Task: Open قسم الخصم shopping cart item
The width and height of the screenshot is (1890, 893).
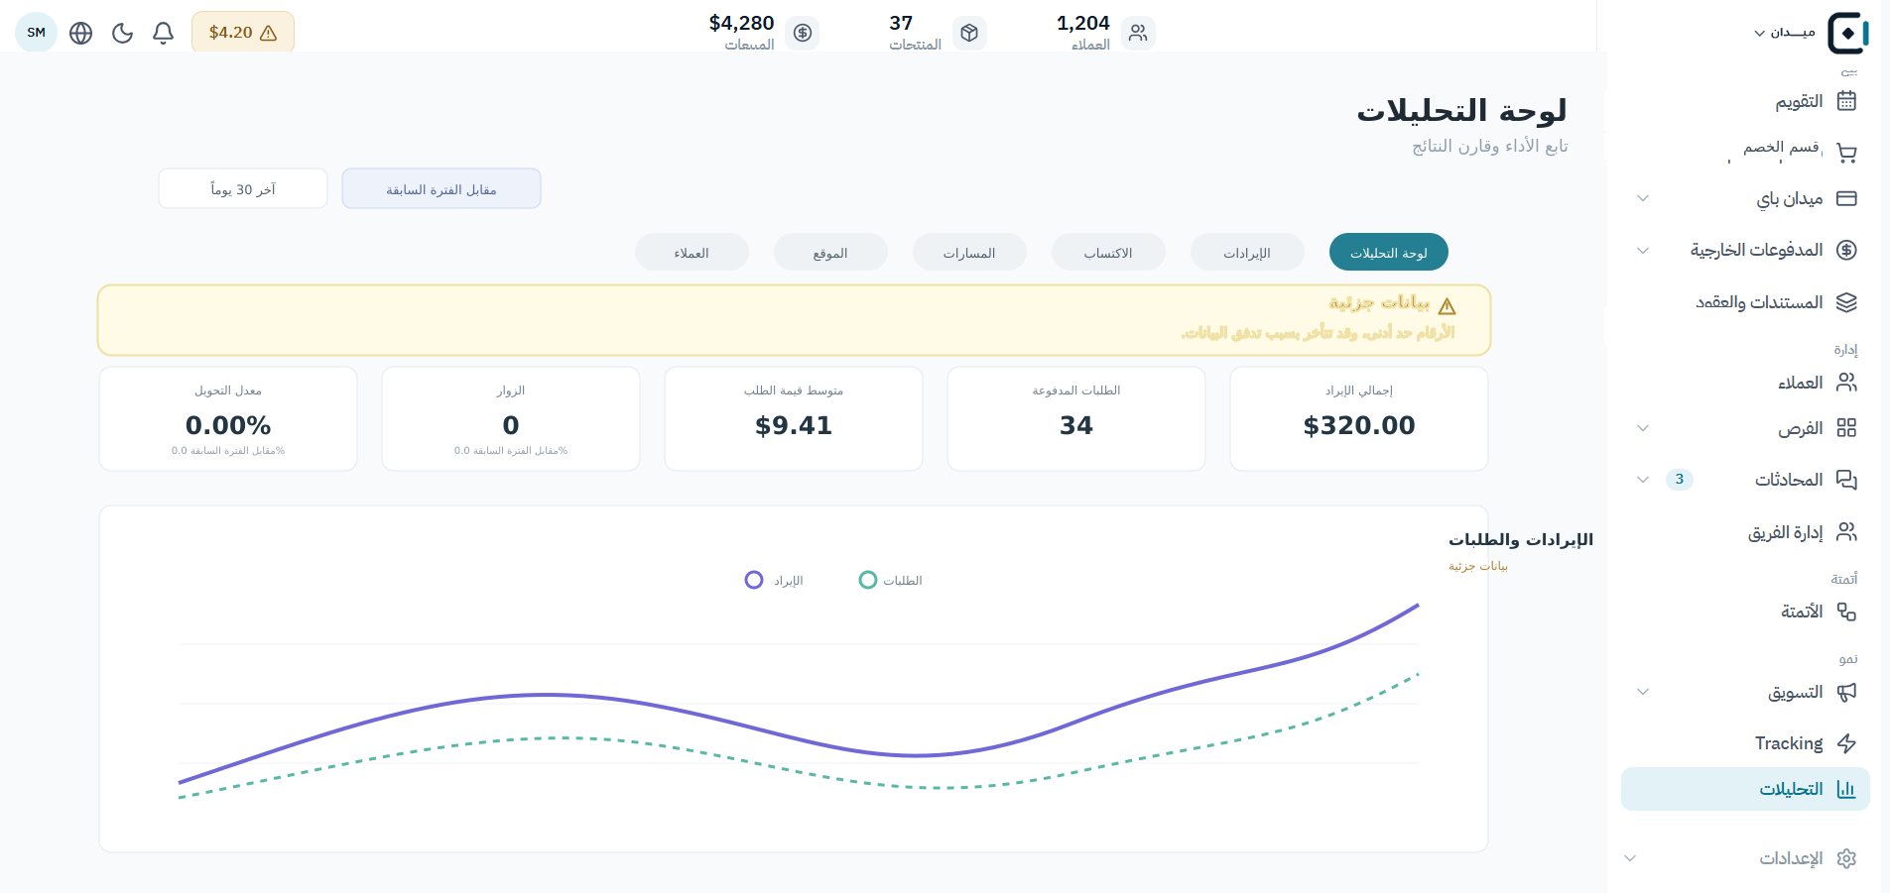Action: pyautogui.click(x=1745, y=152)
